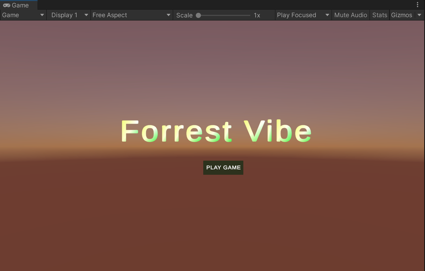Open the Free Aspect resolution dropdown
The height and width of the screenshot is (271, 425).
tap(132, 15)
